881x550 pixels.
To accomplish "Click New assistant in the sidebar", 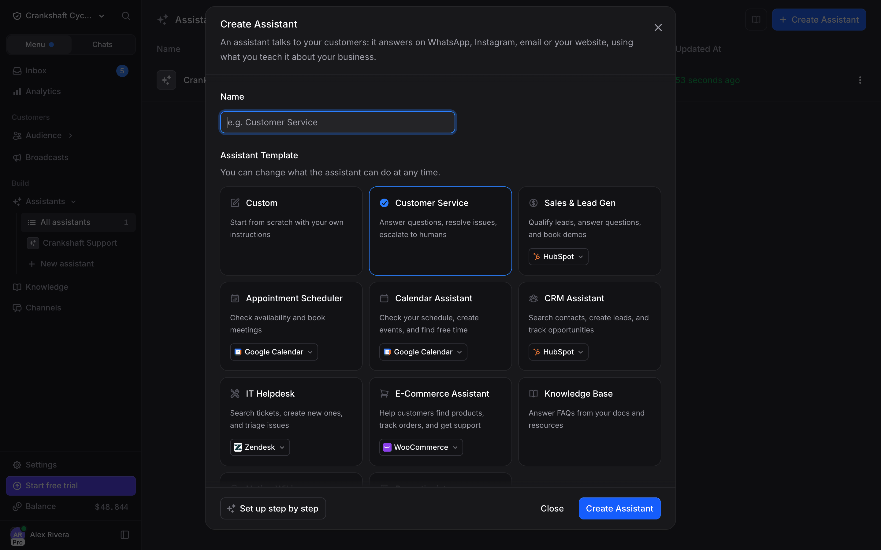I will [x=78, y=264].
